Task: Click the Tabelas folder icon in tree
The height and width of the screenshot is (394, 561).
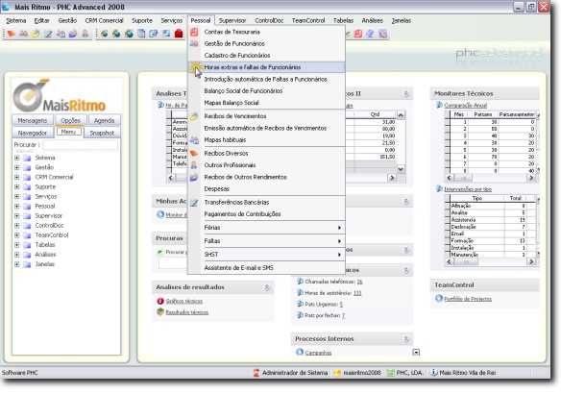Action: click(27, 245)
